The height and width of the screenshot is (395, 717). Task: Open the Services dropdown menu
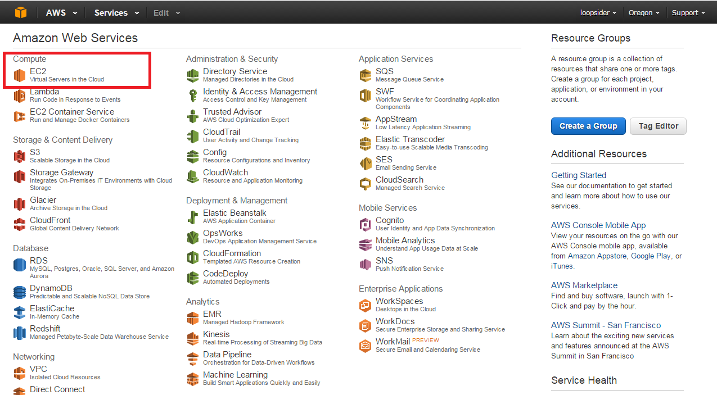click(x=116, y=12)
